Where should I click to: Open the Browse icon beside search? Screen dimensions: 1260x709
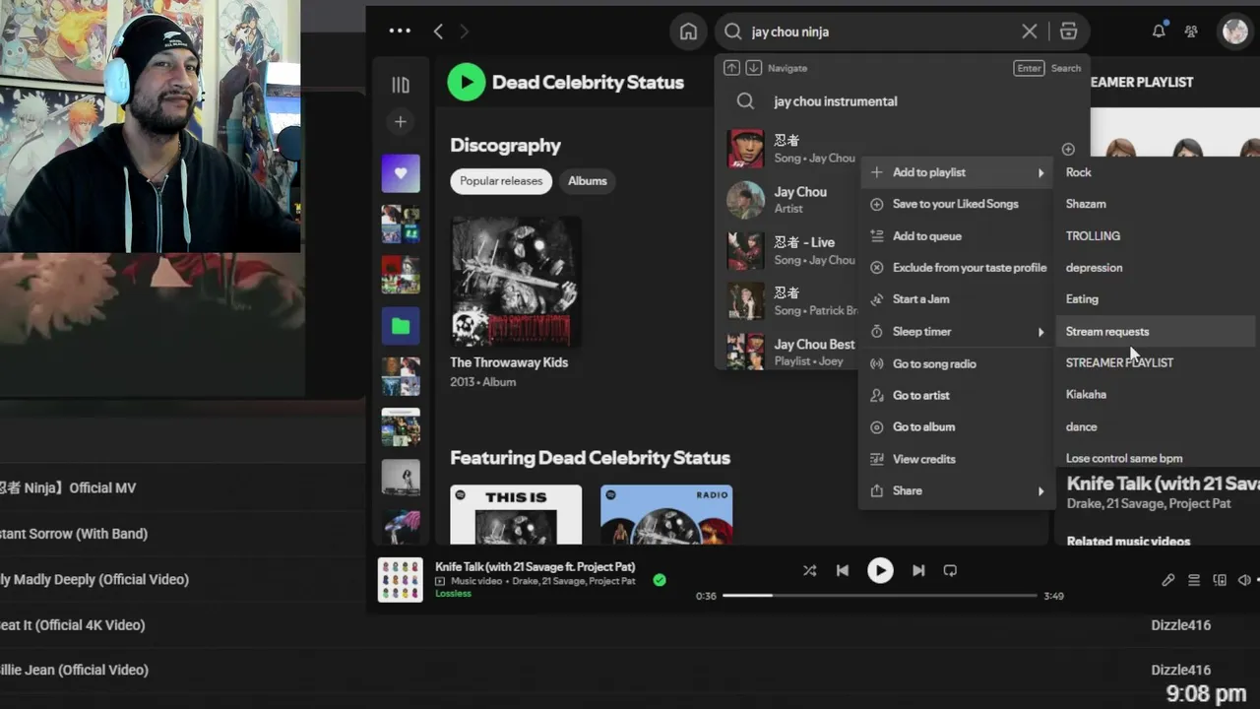(1068, 32)
